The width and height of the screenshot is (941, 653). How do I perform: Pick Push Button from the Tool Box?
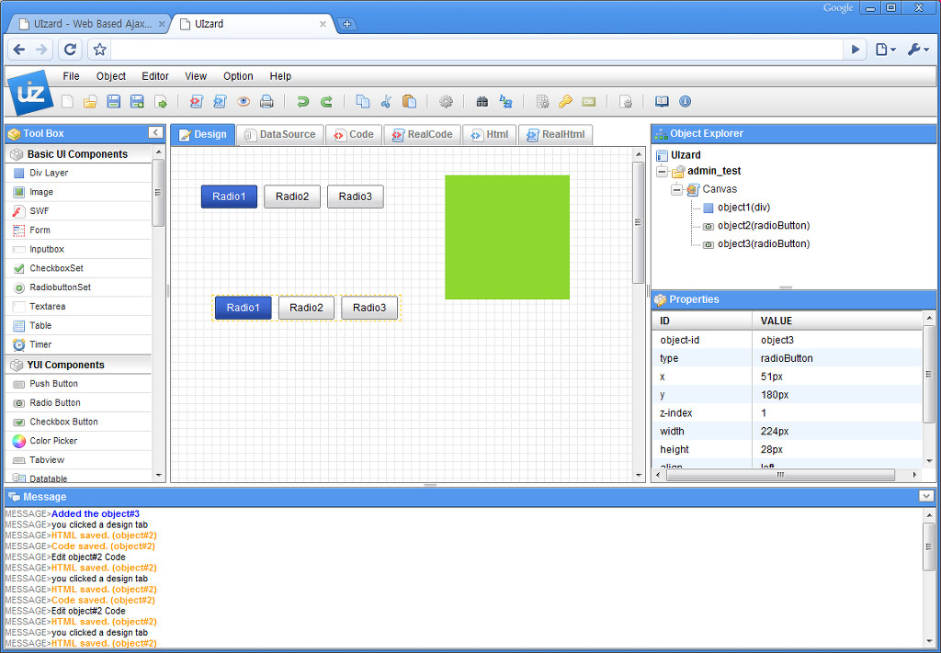tap(78, 384)
